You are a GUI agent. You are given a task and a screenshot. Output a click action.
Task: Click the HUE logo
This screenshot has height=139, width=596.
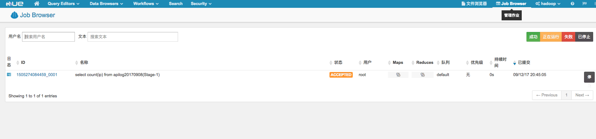point(14,4)
